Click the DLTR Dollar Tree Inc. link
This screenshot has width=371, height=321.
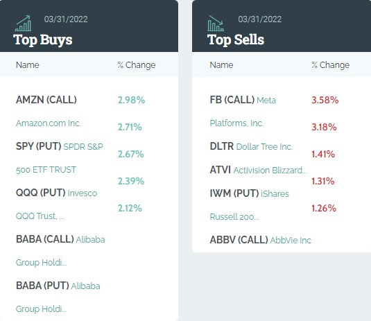251,146
